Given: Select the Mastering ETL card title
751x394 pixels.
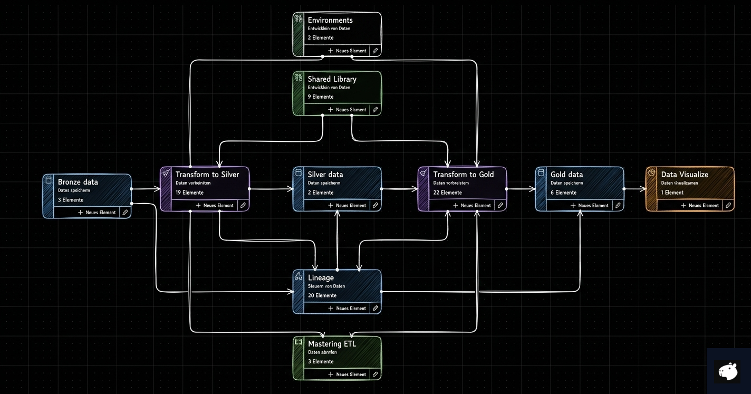Looking at the screenshot, I should [x=332, y=344].
